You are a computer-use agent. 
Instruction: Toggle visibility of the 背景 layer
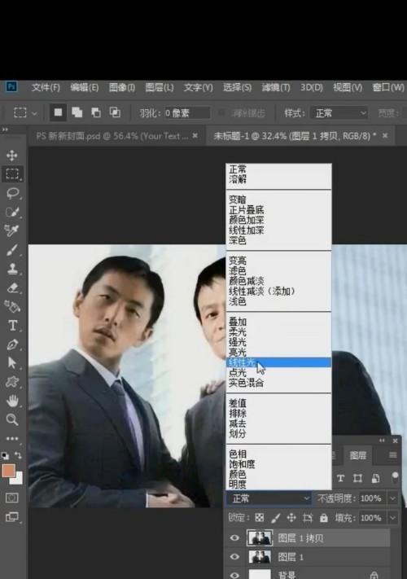click(x=234, y=575)
